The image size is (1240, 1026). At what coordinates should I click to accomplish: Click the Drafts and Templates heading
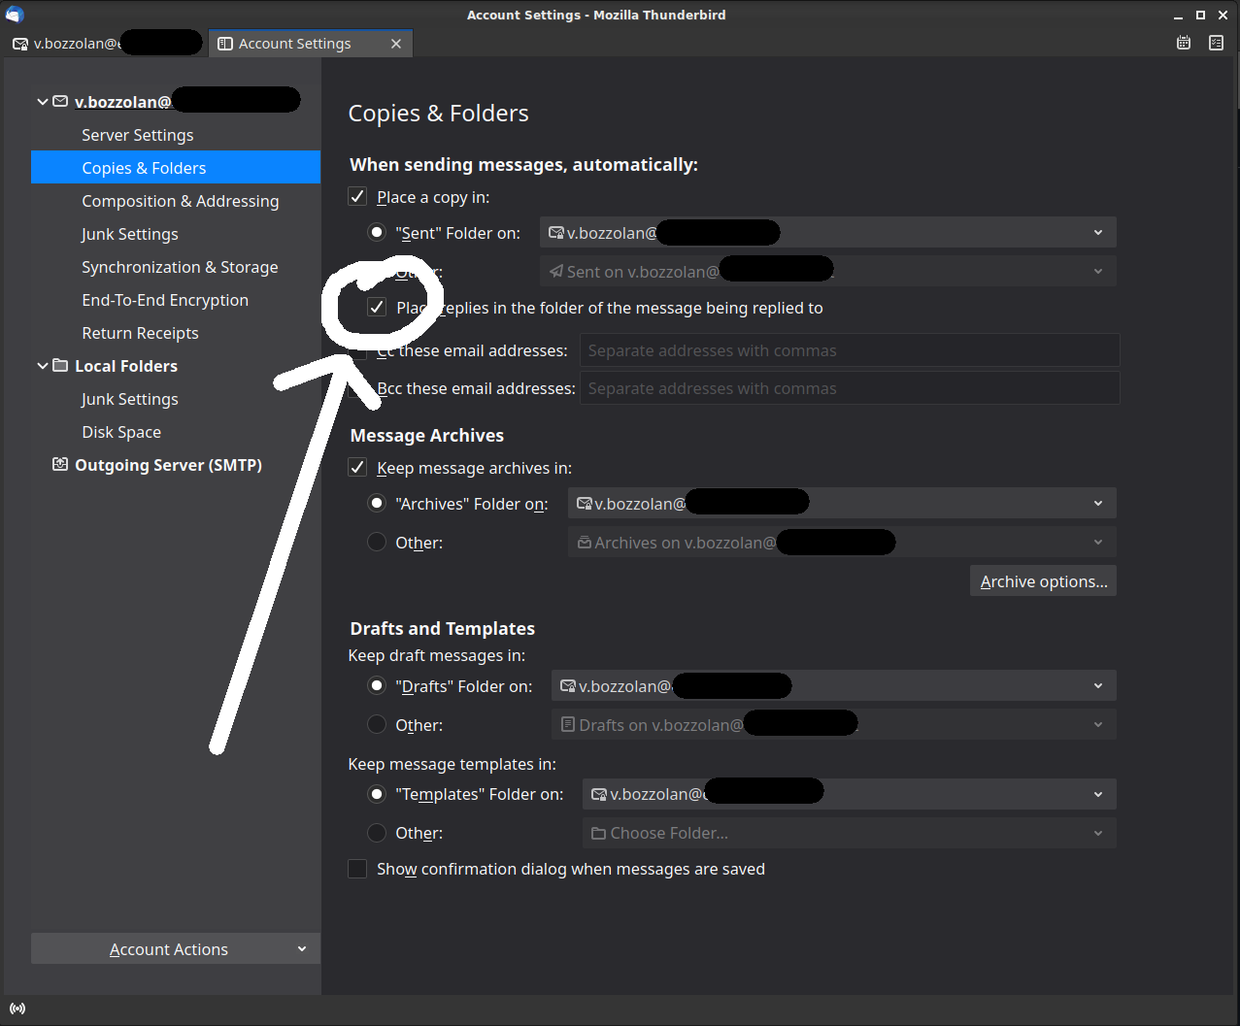tap(443, 628)
